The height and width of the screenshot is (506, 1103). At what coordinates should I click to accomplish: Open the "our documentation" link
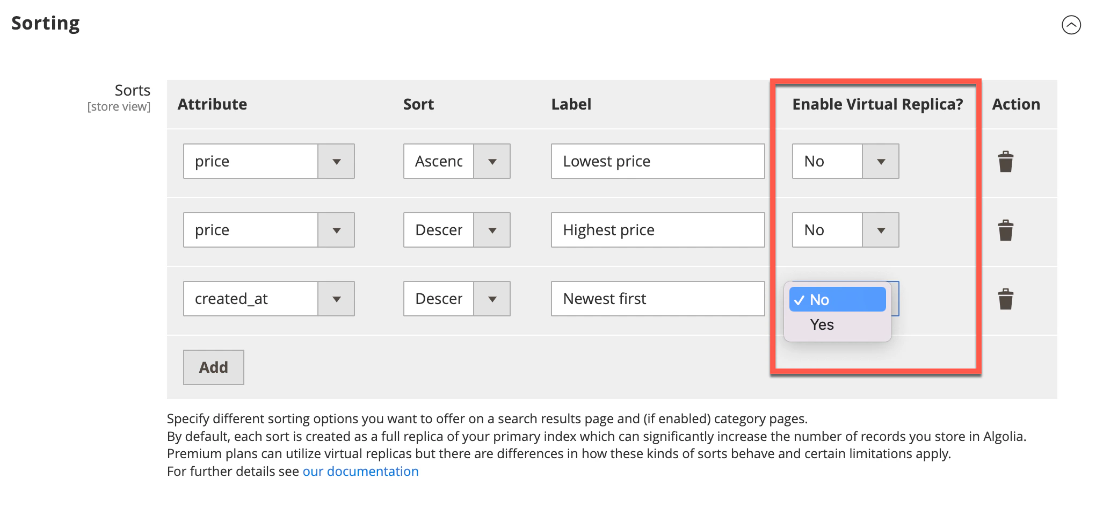[x=360, y=471]
